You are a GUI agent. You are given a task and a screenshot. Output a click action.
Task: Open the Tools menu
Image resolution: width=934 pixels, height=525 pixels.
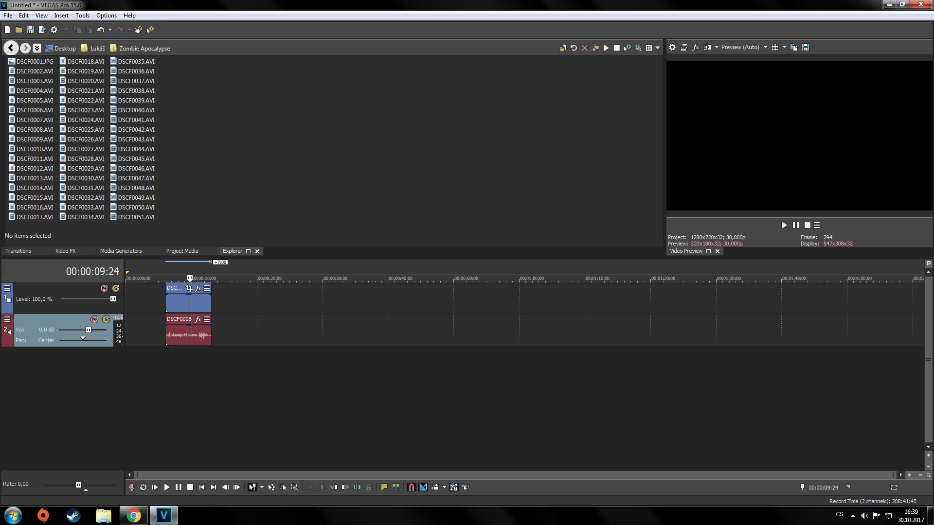[x=82, y=16]
